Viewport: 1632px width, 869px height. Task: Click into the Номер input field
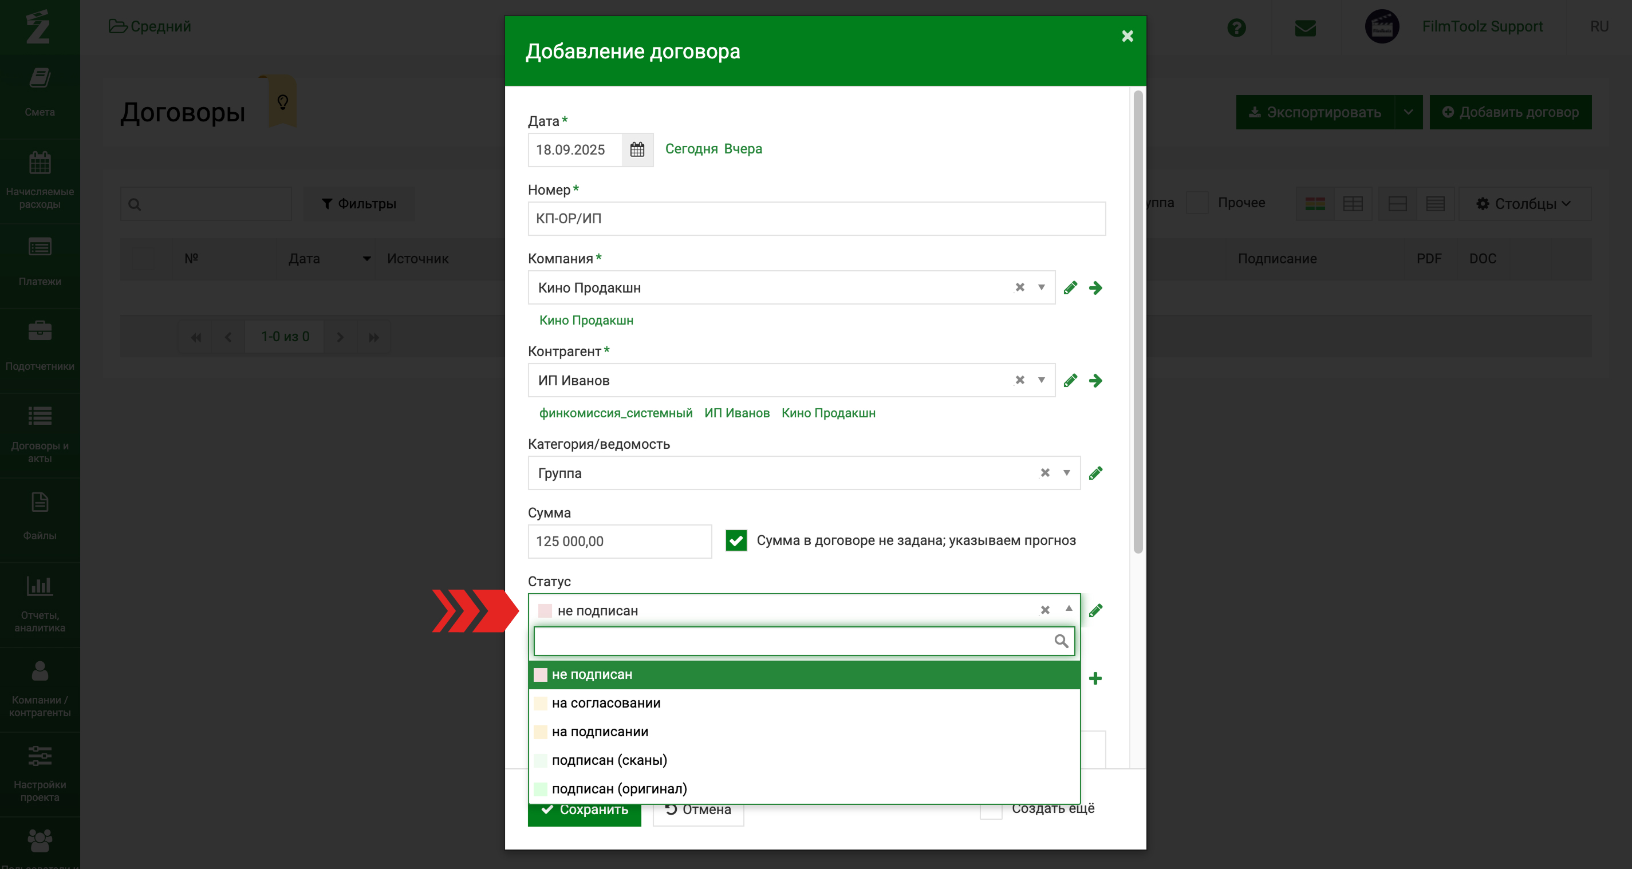[x=816, y=219]
